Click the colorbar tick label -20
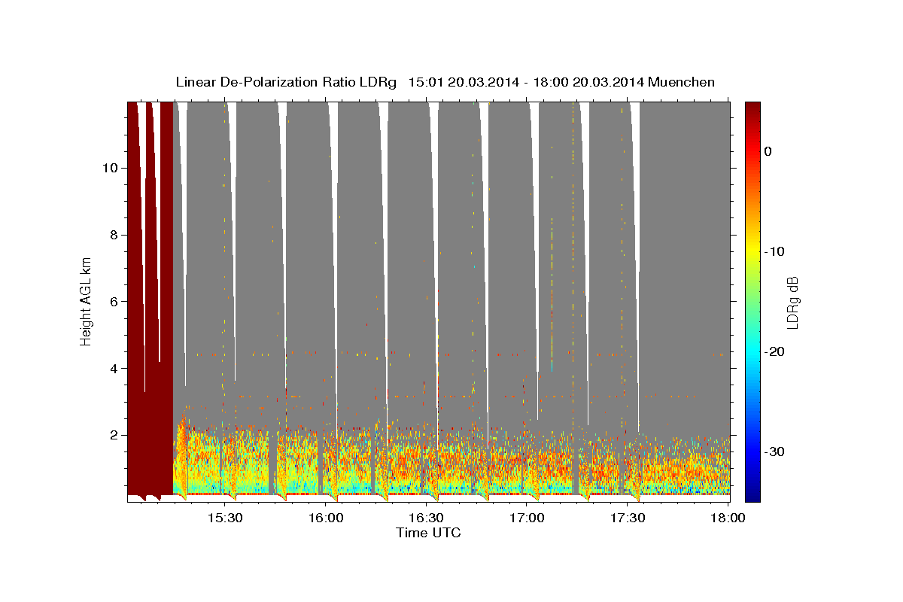 click(x=775, y=351)
